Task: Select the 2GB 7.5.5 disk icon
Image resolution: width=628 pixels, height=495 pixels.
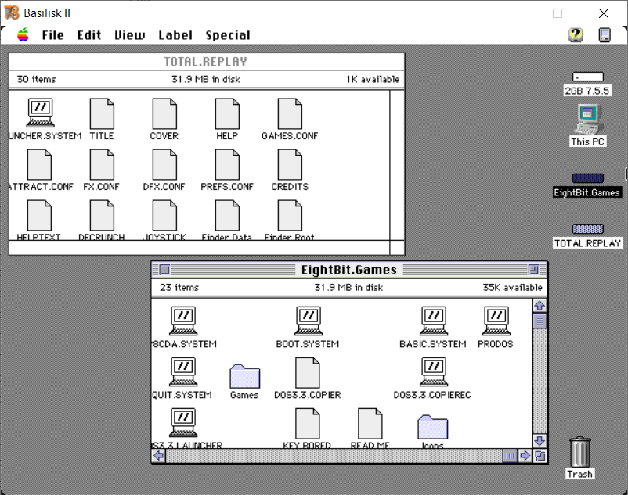Action: pyautogui.click(x=587, y=77)
